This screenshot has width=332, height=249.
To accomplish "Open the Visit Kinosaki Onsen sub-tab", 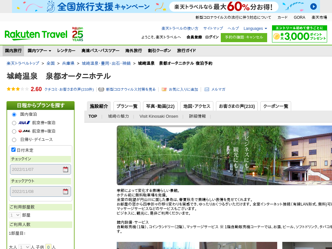I will pyautogui.click(x=159, y=116).
